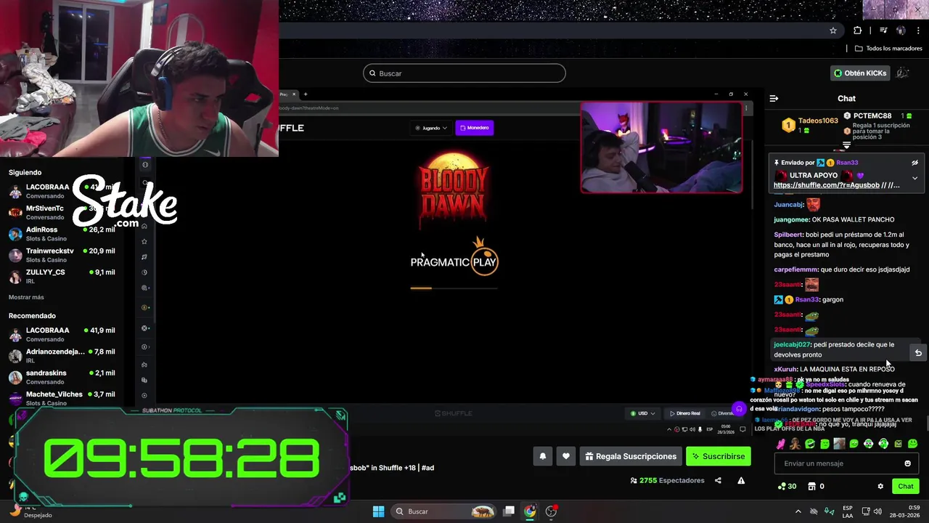
Task: Open LACOBRAAA channel under Siguiendo
Action: pyautogui.click(x=62, y=191)
